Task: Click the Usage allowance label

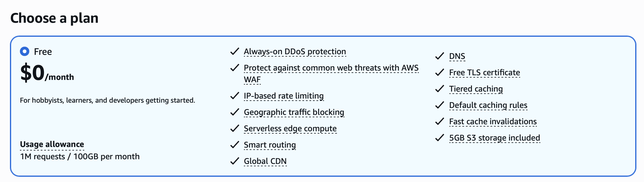Action: pyautogui.click(x=52, y=144)
